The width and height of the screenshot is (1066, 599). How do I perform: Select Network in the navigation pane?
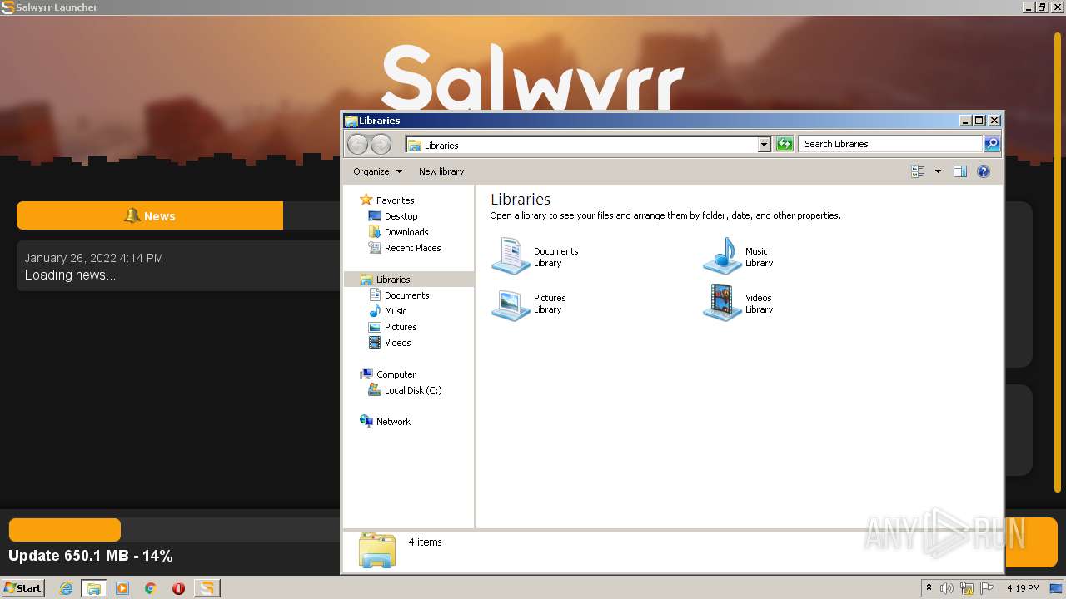click(393, 422)
